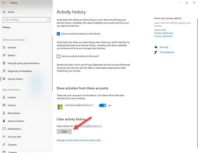This screenshot has height=153, width=198.
Task: Click the App permissions section label
Action: [x=11, y=90]
